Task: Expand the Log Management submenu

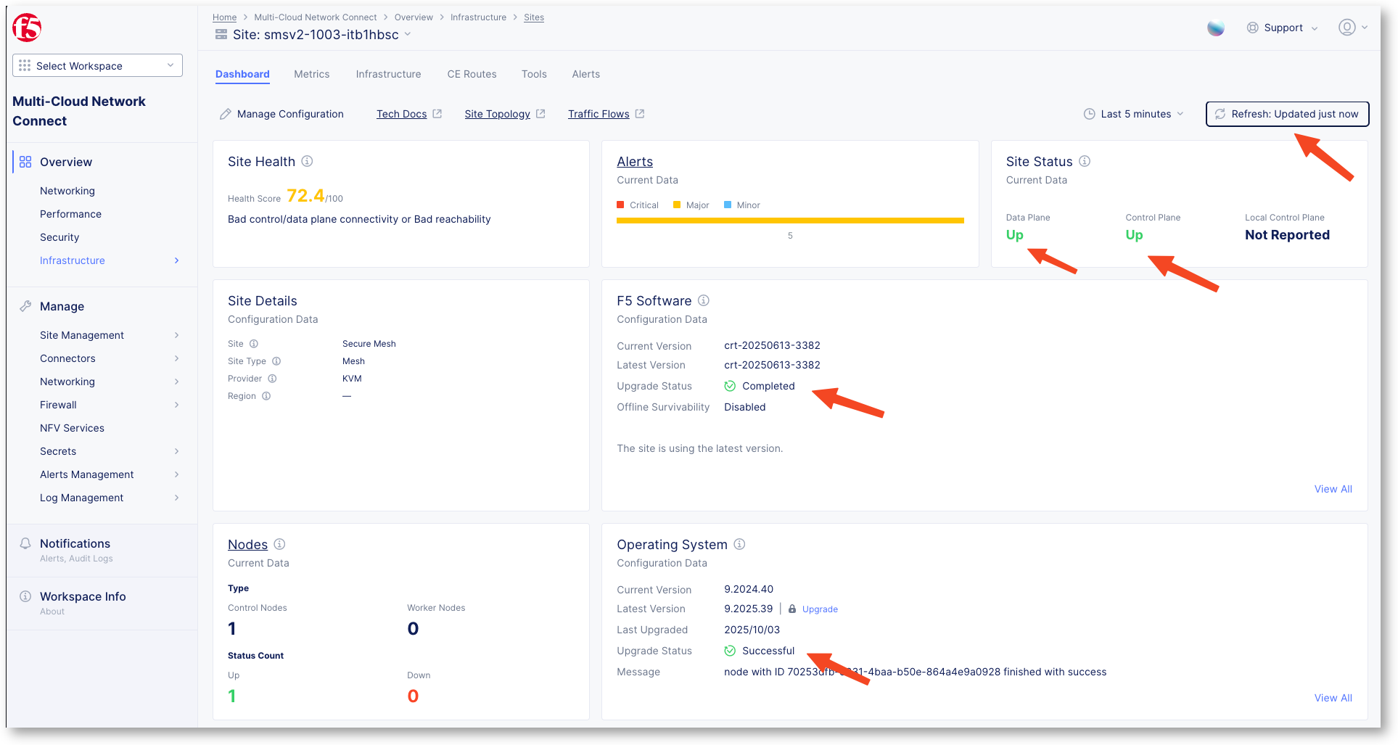Action: (176, 498)
